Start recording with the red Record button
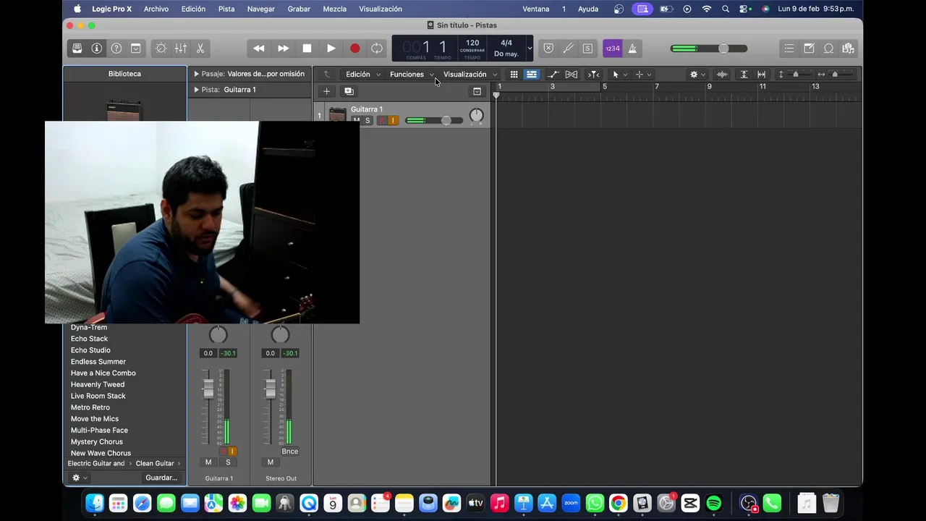Viewport: 926px width, 521px height. (354, 48)
